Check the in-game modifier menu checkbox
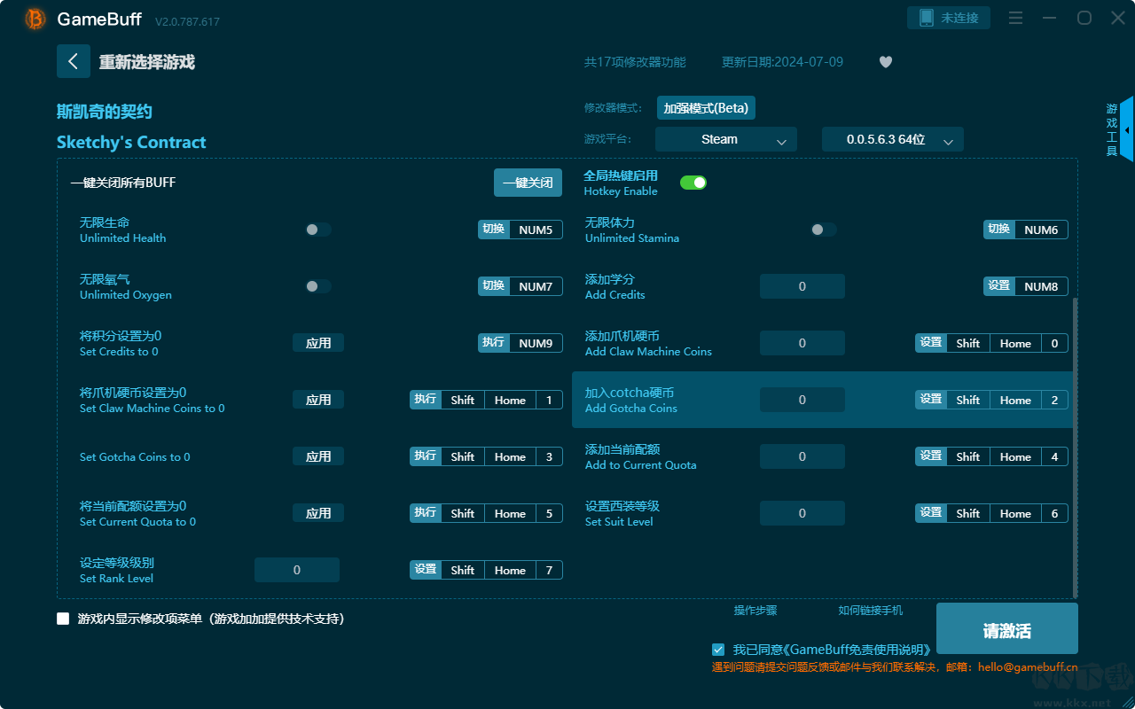The width and height of the screenshot is (1135, 709). coord(63,619)
